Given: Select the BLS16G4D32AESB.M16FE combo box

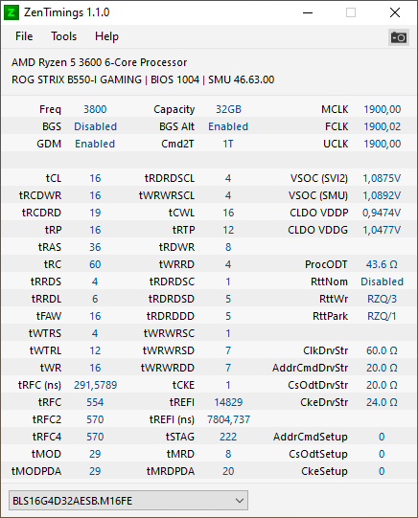Looking at the screenshot, I should (128, 501).
